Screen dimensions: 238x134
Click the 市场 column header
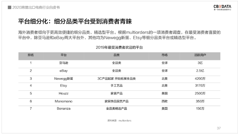click(x=165, y=55)
